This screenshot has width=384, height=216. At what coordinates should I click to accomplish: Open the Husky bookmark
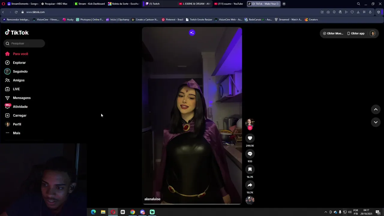68,19
